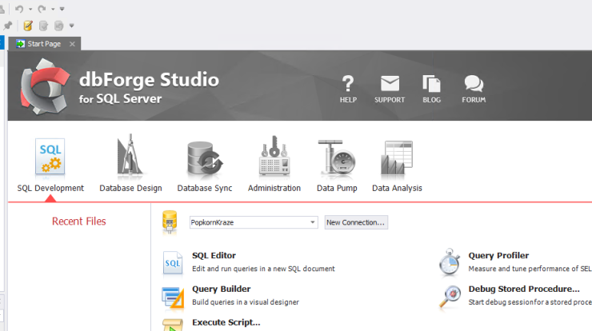
Task: Click the SQL Development label
Action: pos(50,188)
